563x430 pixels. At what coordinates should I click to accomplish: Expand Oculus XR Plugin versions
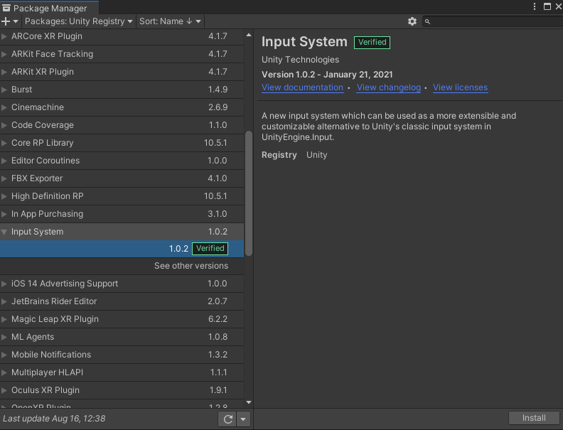pyautogui.click(x=4, y=390)
